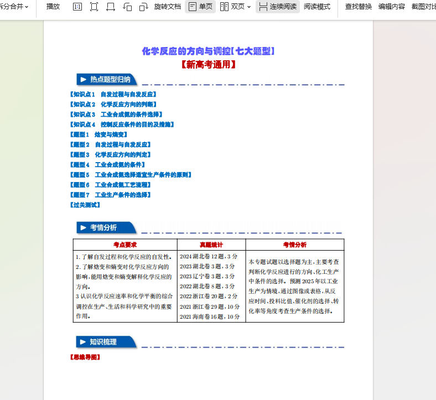Viewport: 436px width, 400px height.
Task: Click the fit page icon
Action: [x=94, y=7]
